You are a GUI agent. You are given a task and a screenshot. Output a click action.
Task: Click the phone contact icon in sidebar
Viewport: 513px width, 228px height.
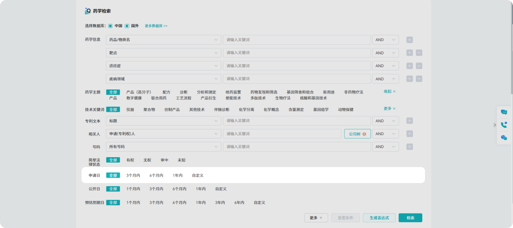click(504, 125)
